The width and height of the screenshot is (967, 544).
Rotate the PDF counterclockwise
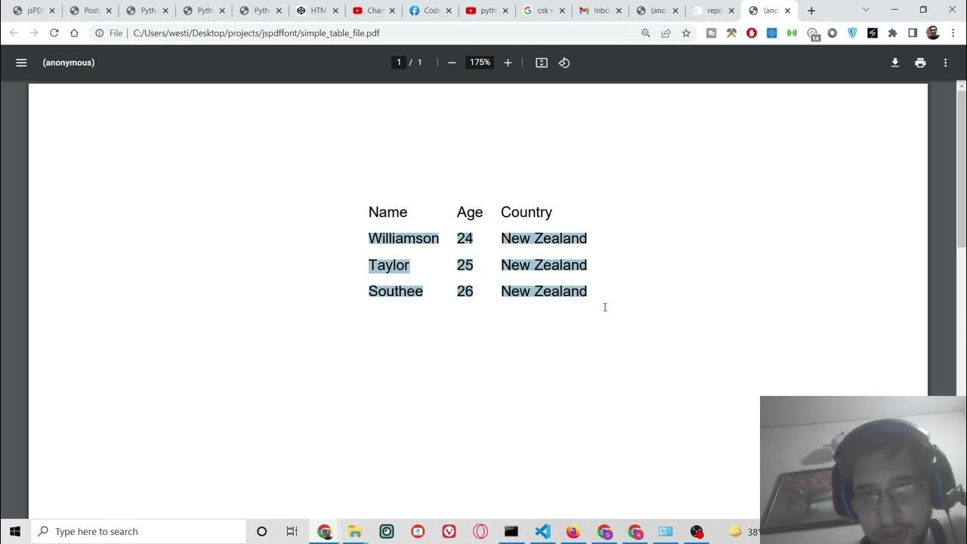(564, 63)
